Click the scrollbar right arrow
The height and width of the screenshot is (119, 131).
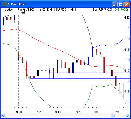pyautogui.click(x=128, y=116)
